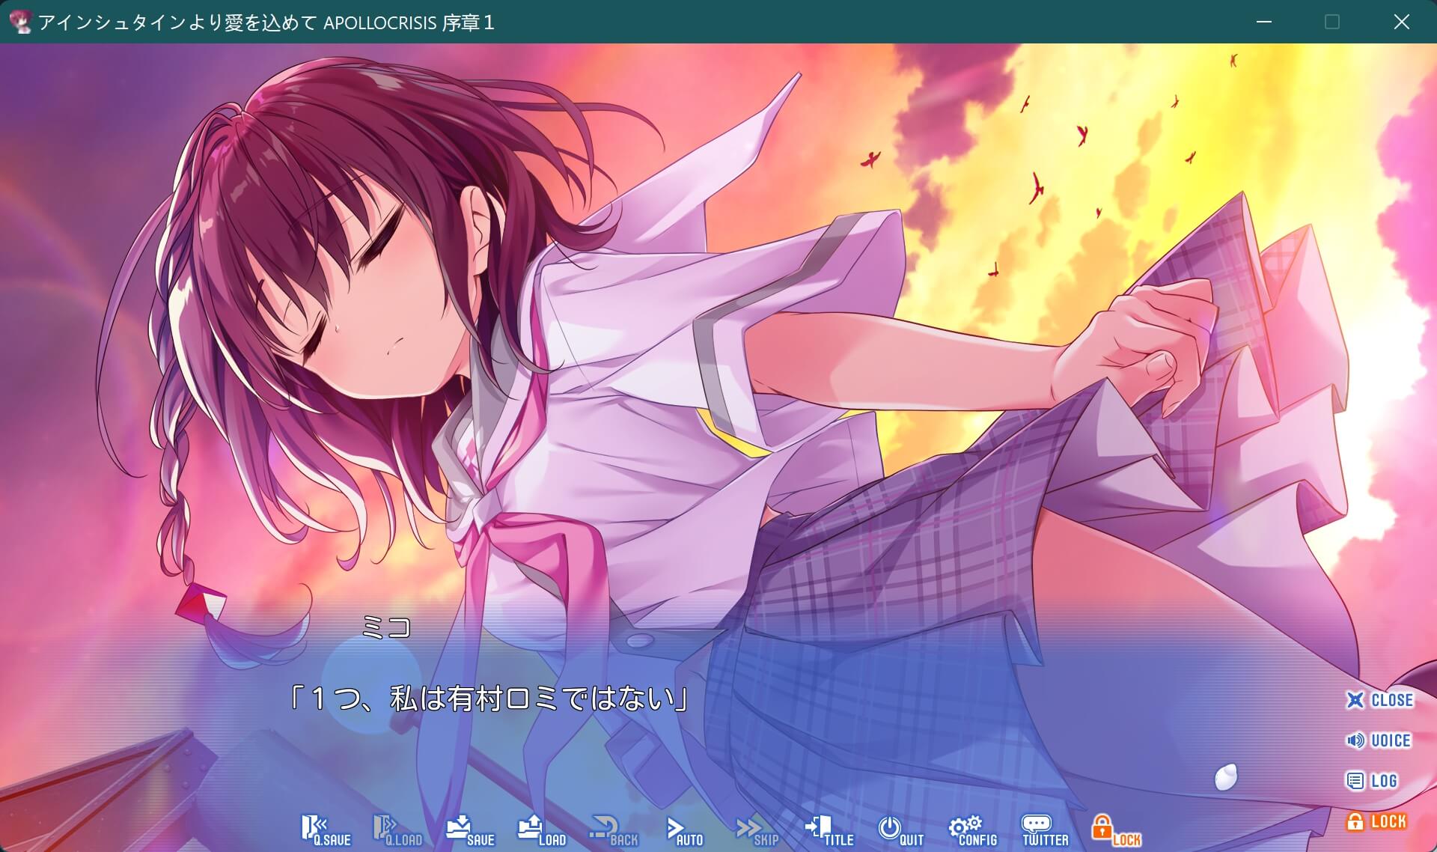Click the game icon in the title bar
1437x852 pixels.
click(x=19, y=22)
